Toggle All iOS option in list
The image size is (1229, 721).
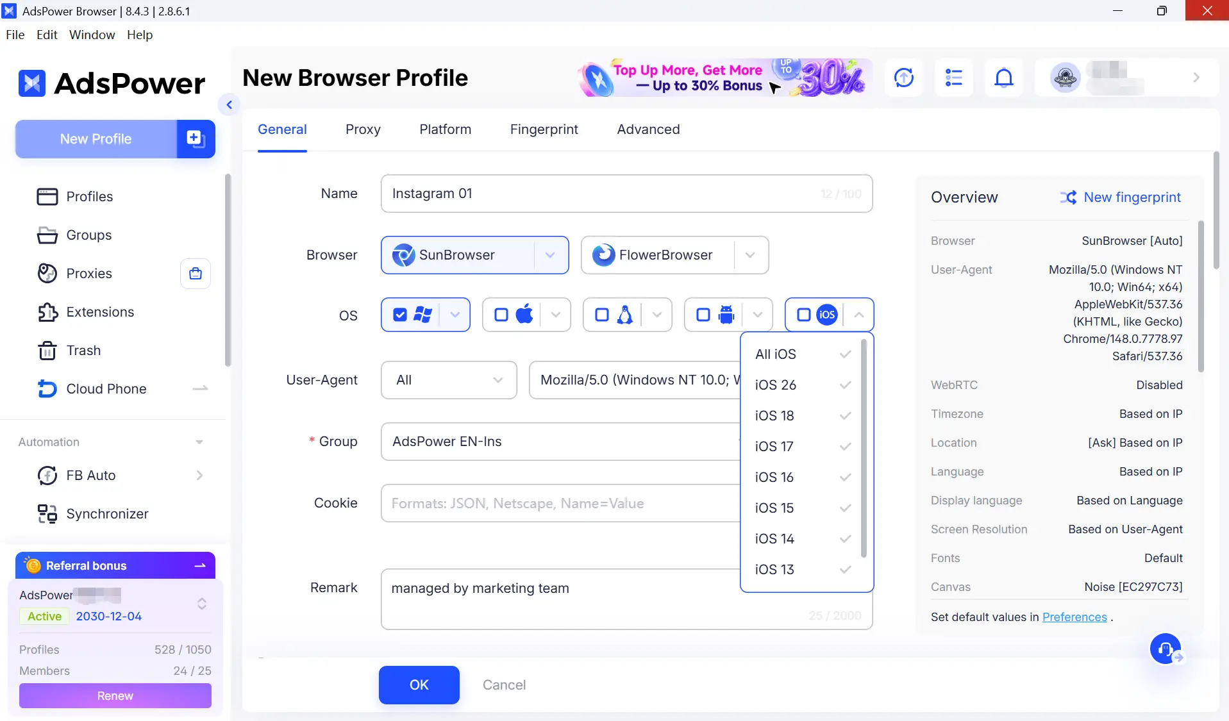pyautogui.click(x=802, y=354)
